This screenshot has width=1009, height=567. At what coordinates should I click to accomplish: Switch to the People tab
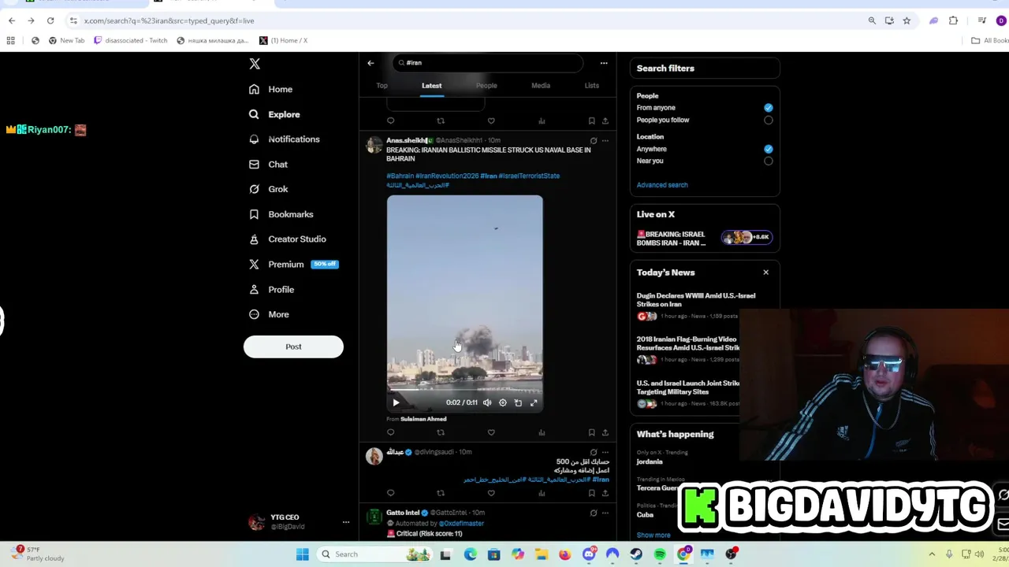click(486, 85)
